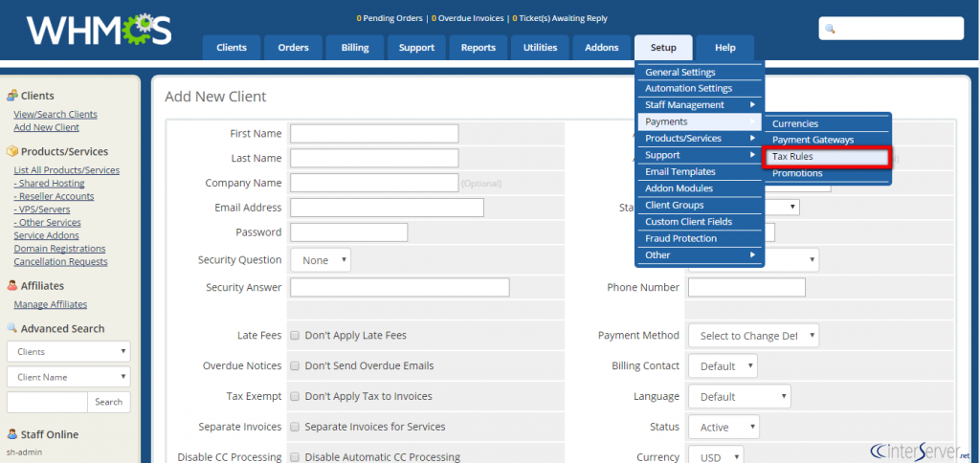Open the Language dropdown
This screenshot has width=980, height=463.
(740, 397)
